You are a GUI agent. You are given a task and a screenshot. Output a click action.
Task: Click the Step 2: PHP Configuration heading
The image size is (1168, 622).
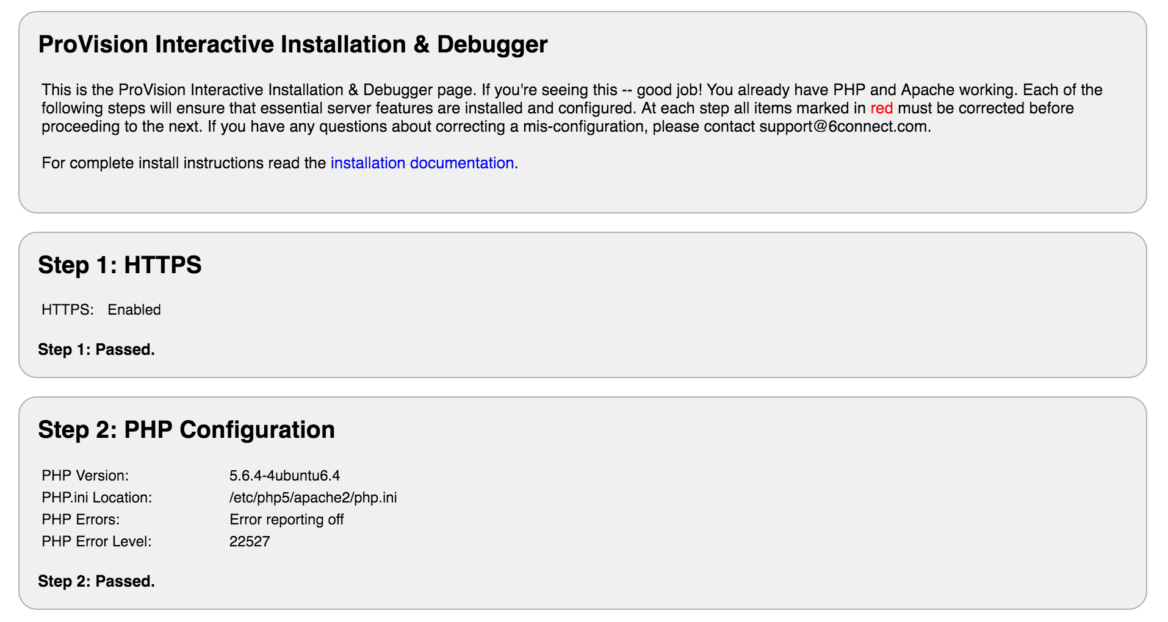point(186,430)
